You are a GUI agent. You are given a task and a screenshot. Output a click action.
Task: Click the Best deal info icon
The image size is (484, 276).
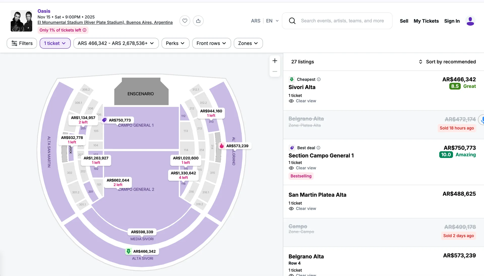[318, 148]
